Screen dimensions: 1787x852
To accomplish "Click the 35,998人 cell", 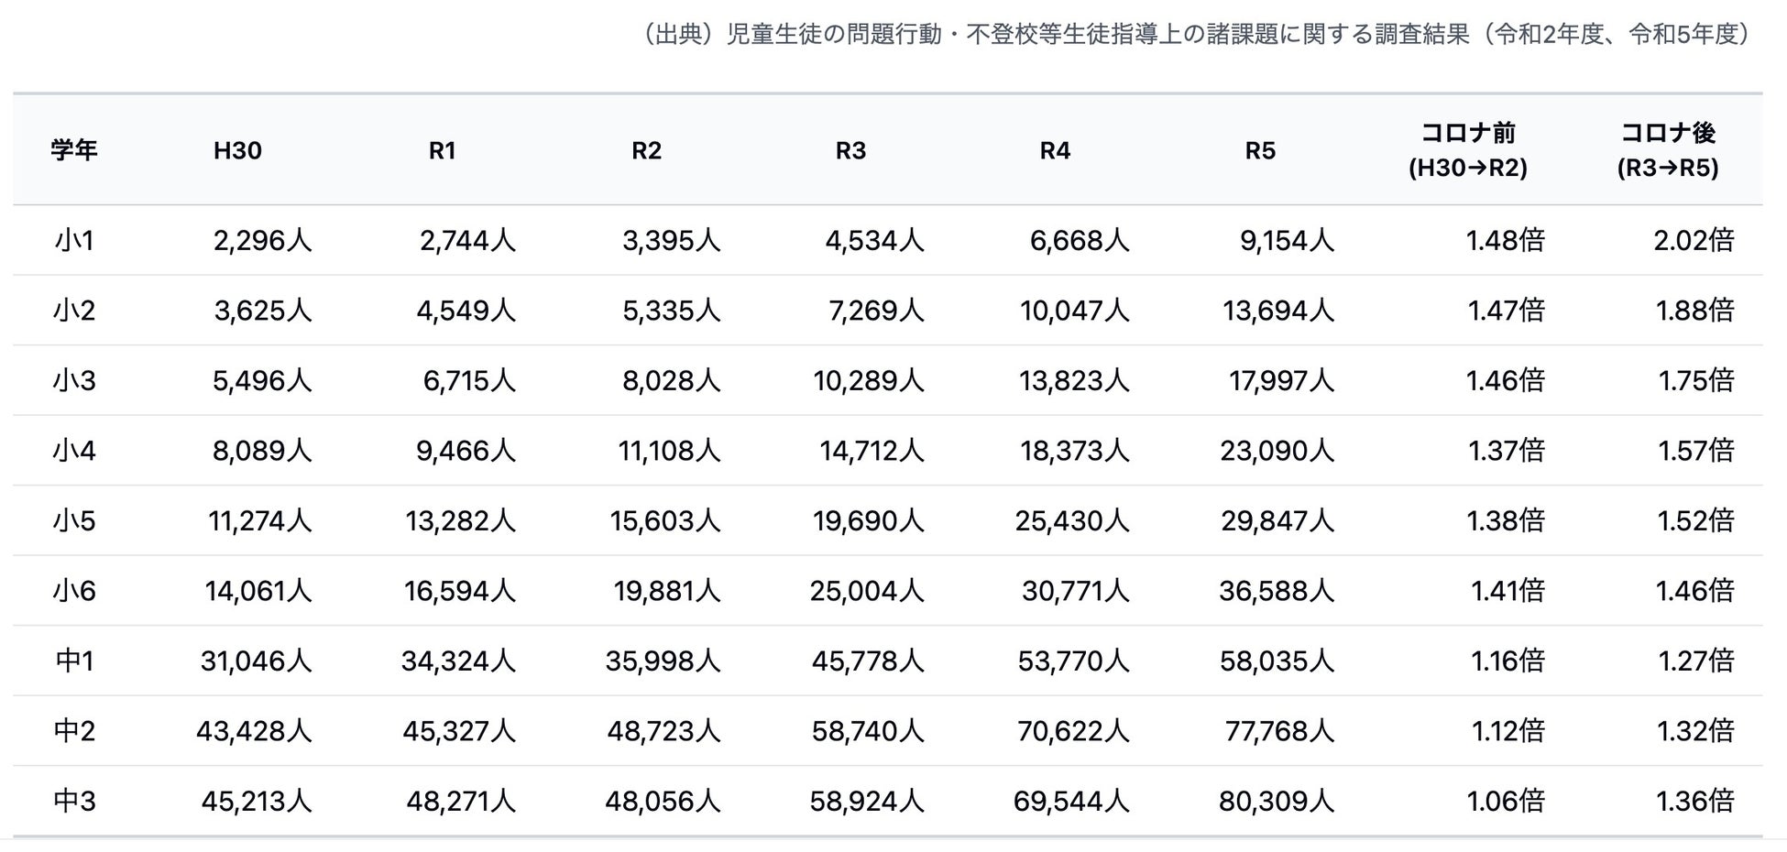I will click(663, 661).
